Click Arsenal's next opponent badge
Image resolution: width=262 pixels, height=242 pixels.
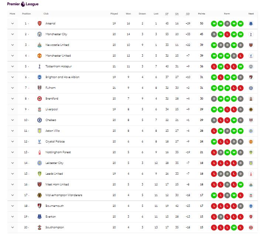pyautogui.click(x=251, y=23)
